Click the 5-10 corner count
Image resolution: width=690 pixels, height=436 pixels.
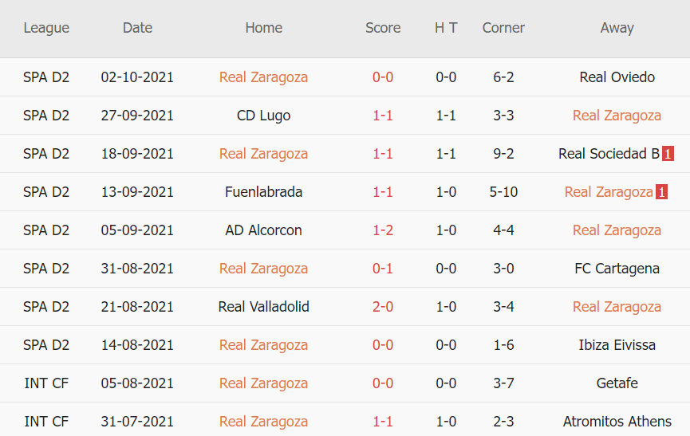pyautogui.click(x=503, y=192)
